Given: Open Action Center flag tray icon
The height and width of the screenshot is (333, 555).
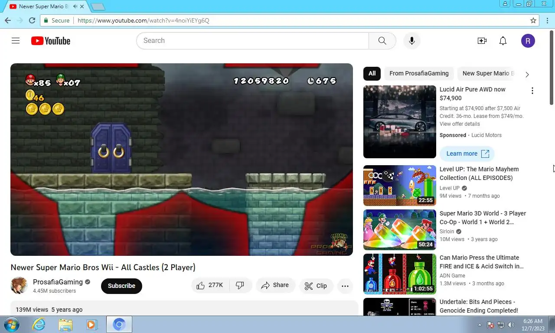Looking at the screenshot, I should [x=491, y=325].
